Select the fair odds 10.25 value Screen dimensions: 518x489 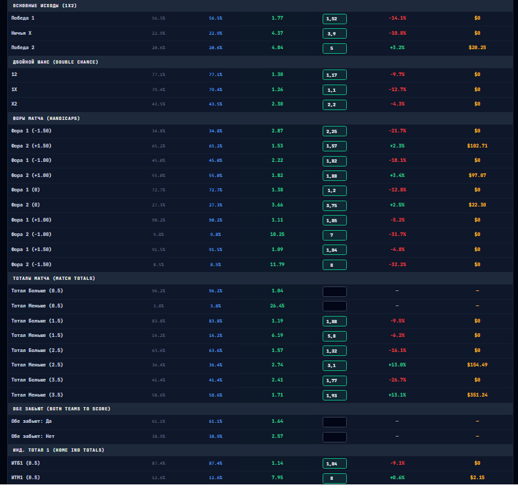tap(277, 235)
